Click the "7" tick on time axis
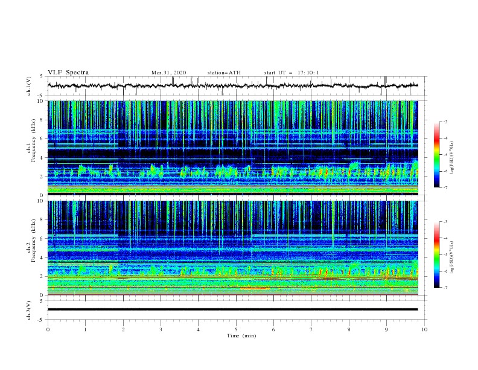This screenshot has height=370, width=478. pyautogui.click(x=311, y=329)
